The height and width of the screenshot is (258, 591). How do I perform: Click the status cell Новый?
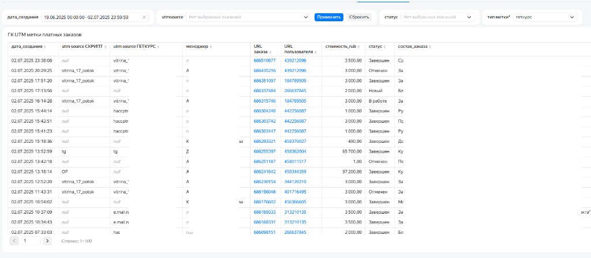pyautogui.click(x=375, y=90)
